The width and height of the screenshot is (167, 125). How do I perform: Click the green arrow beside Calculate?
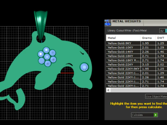tap(156, 115)
